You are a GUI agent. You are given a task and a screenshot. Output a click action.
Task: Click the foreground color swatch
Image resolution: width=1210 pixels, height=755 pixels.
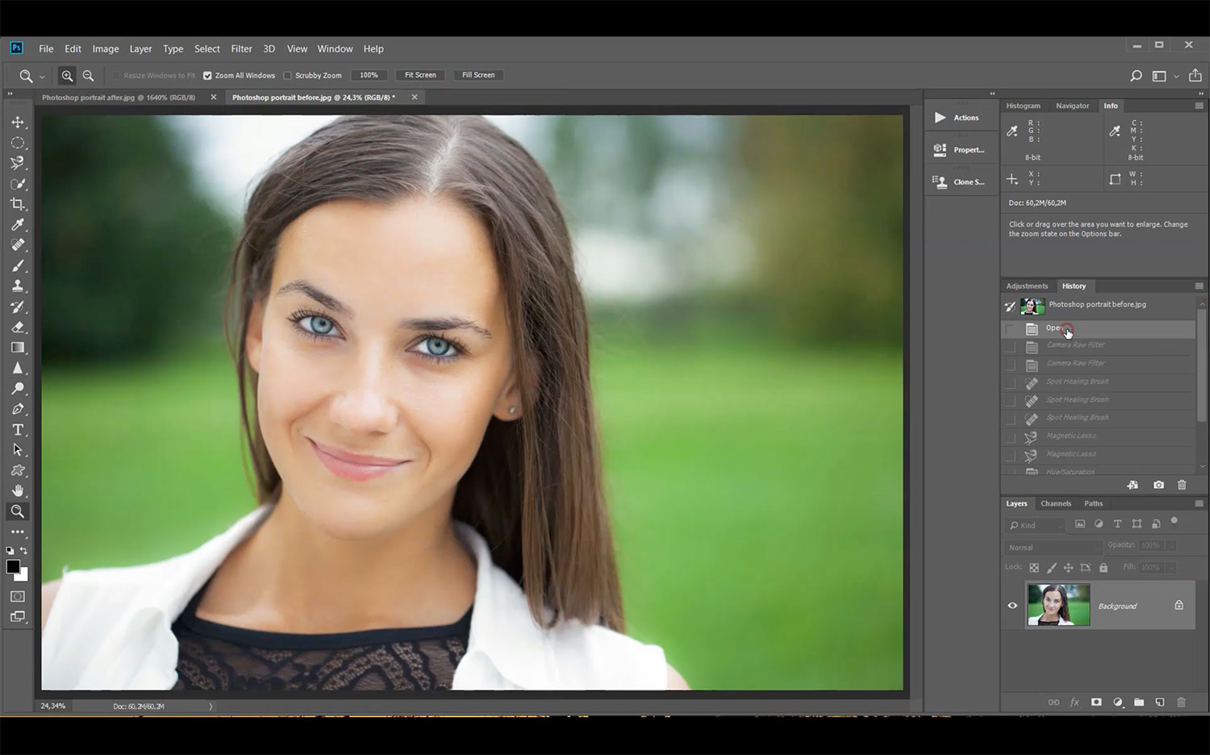point(13,566)
